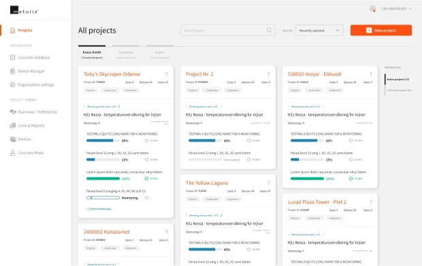Open Organization settings gear icon
The height and width of the screenshot is (266, 422).
click(x=12, y=85)
